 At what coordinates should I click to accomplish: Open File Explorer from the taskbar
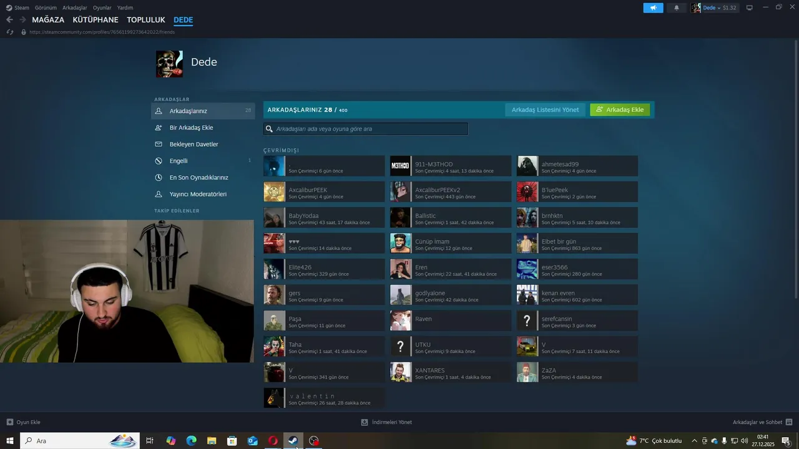(x=212, y=441)
